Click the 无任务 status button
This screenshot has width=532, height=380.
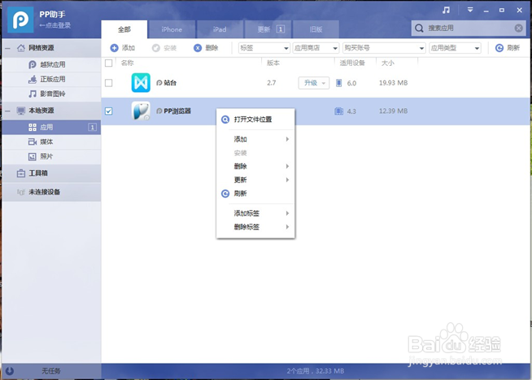[x=51, y=371]
